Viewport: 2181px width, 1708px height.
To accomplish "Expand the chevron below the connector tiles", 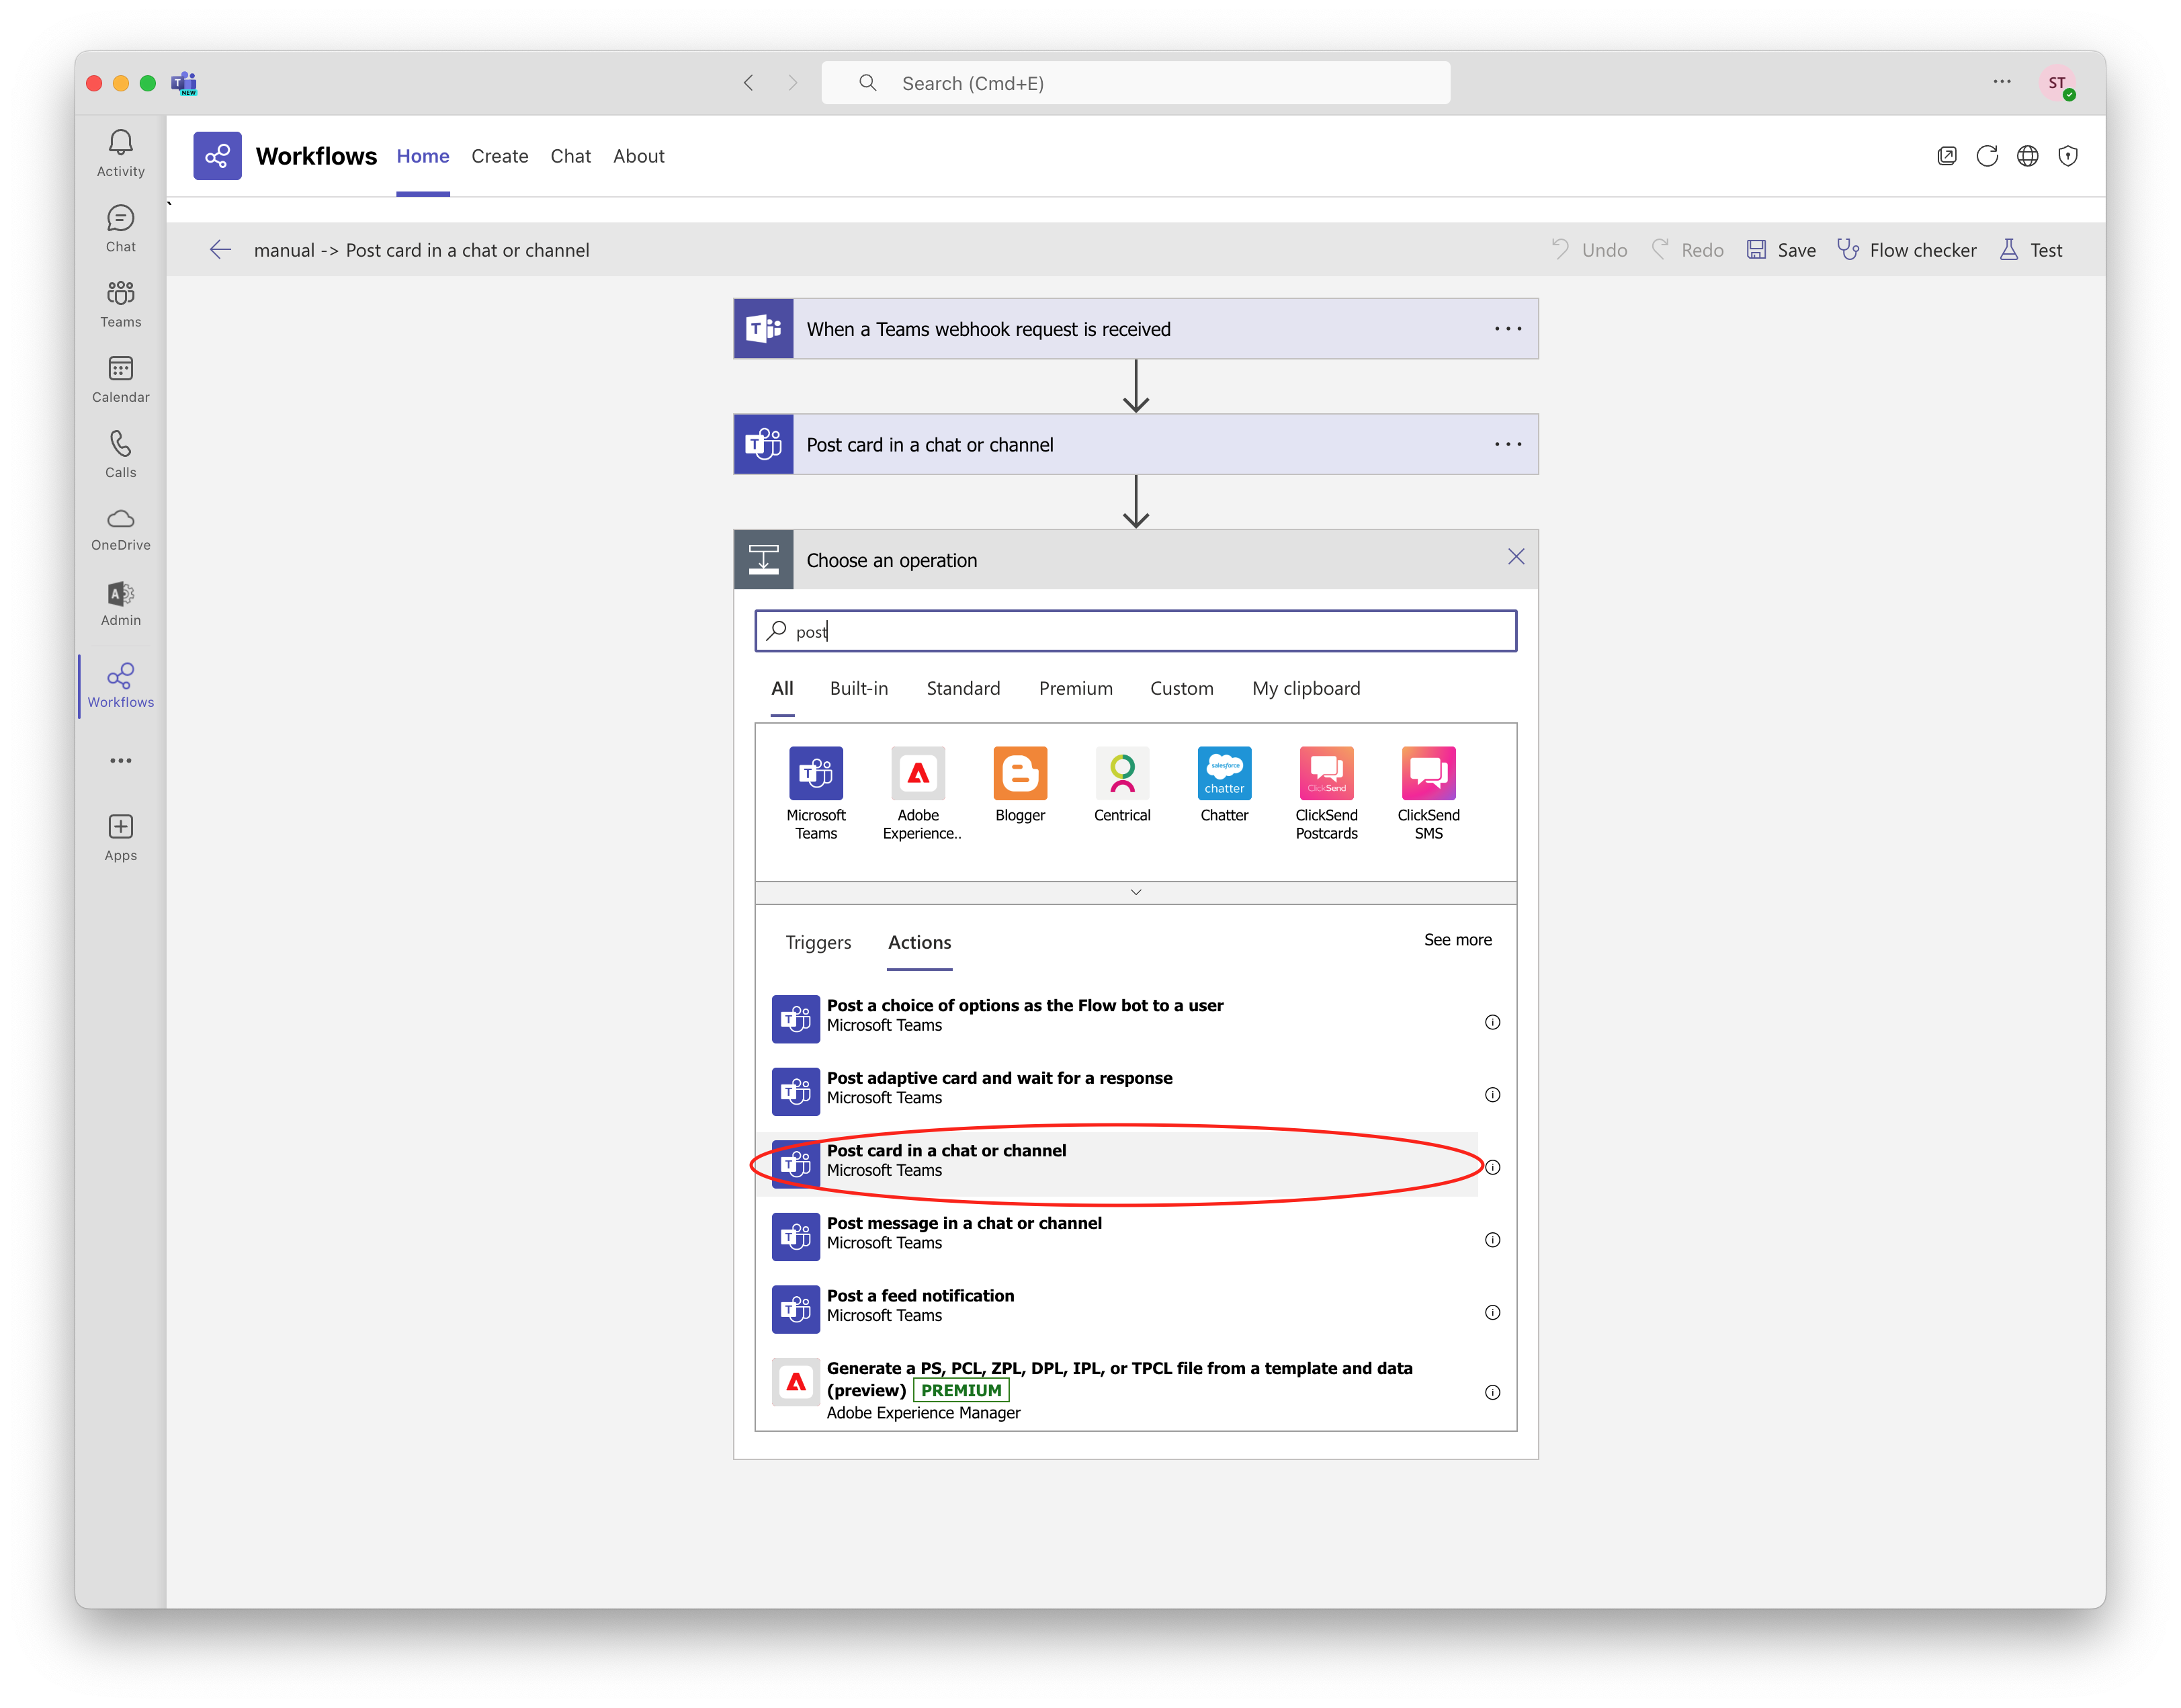I will pyautogui.click(x=1135, y=891).
